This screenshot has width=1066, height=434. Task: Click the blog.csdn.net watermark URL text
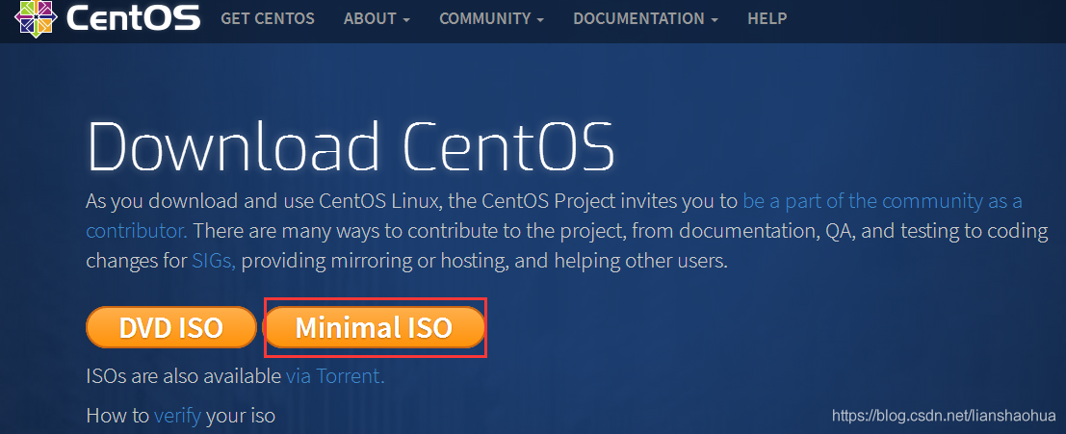tap(943, 416)
